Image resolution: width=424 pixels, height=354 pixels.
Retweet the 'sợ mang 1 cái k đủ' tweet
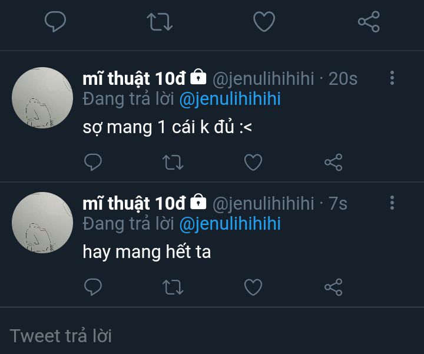173,162
